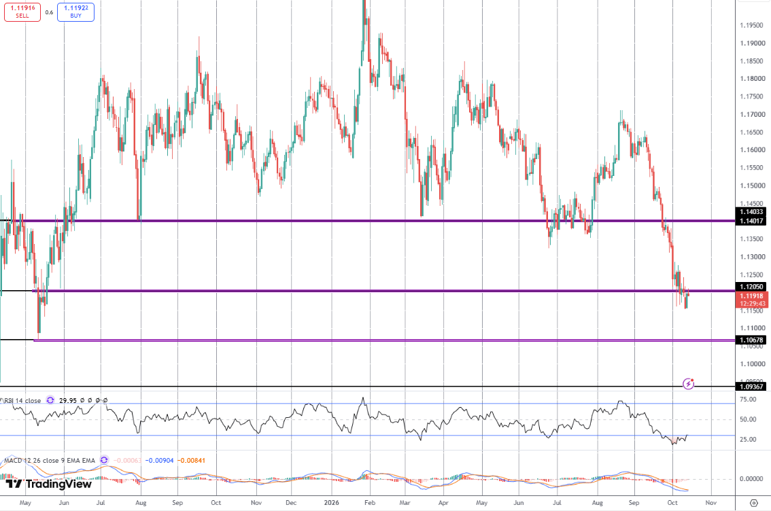Click the 0.6 spread value
The width and height of the screenshot is (771, 511).
(x=49, y=12)
